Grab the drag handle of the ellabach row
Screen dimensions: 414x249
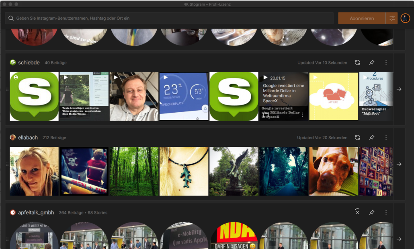[7, 164]
